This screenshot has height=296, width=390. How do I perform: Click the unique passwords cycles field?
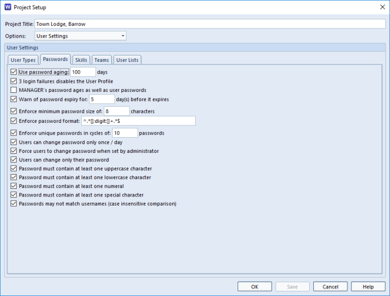pyautogui.click(x=125, y=133)
